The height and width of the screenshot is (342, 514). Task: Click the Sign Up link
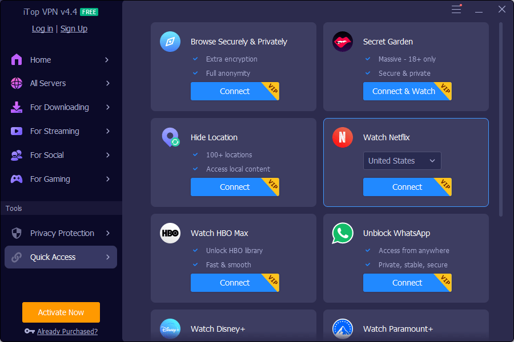coord(74,29)
